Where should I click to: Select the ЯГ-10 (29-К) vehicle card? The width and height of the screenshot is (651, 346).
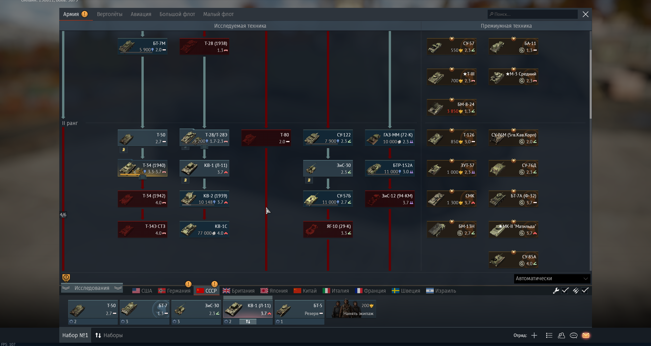click(x=328, y=229)
